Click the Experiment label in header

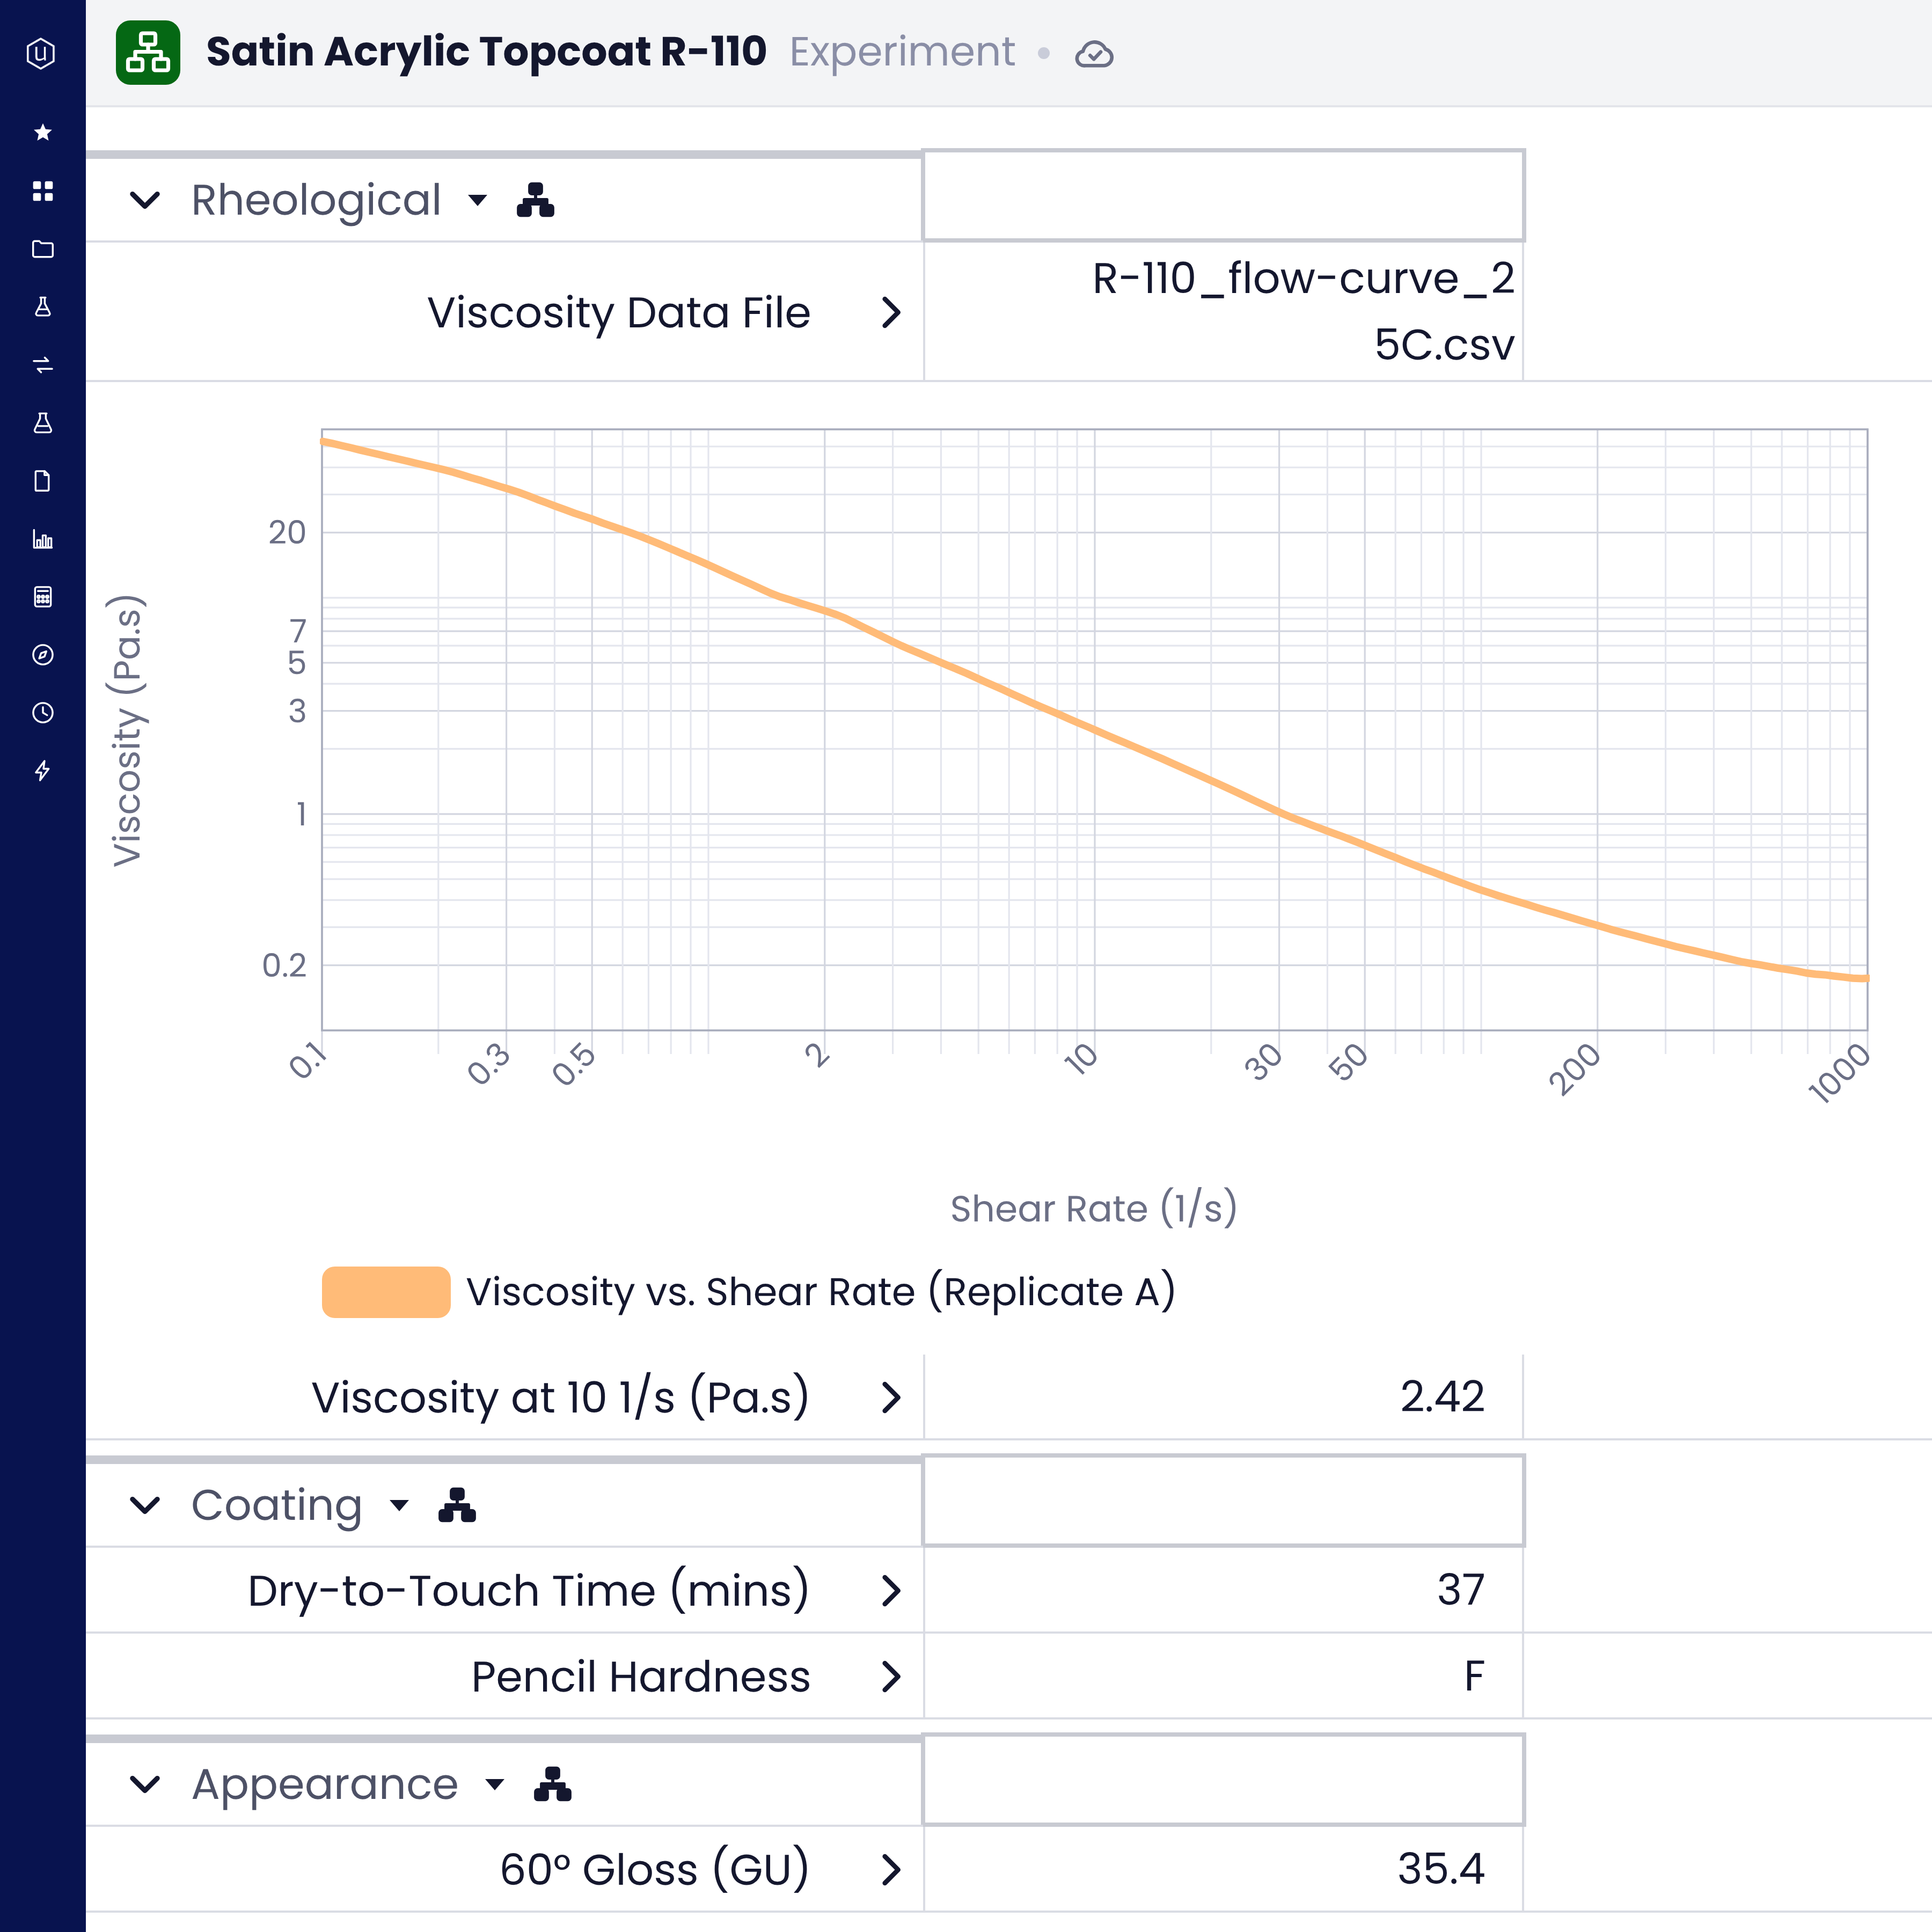tap(902, 52)
